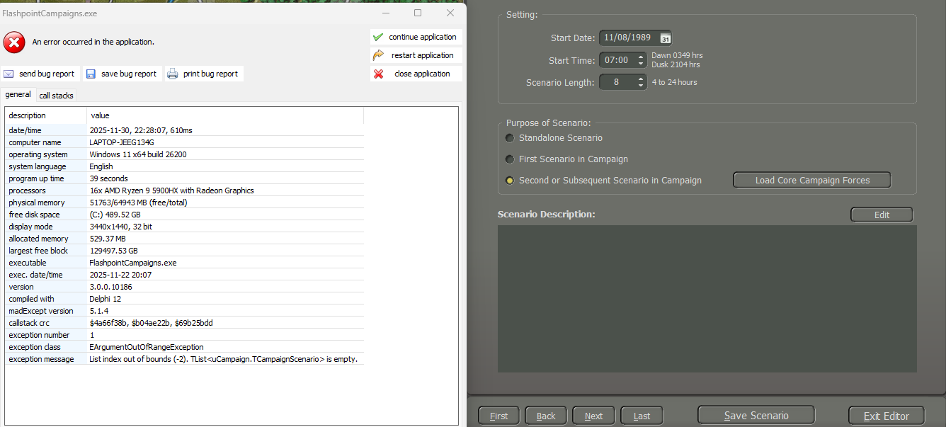Select the date/time value 2025-11-30
This screenshot has height=427, width=946.
141,130
